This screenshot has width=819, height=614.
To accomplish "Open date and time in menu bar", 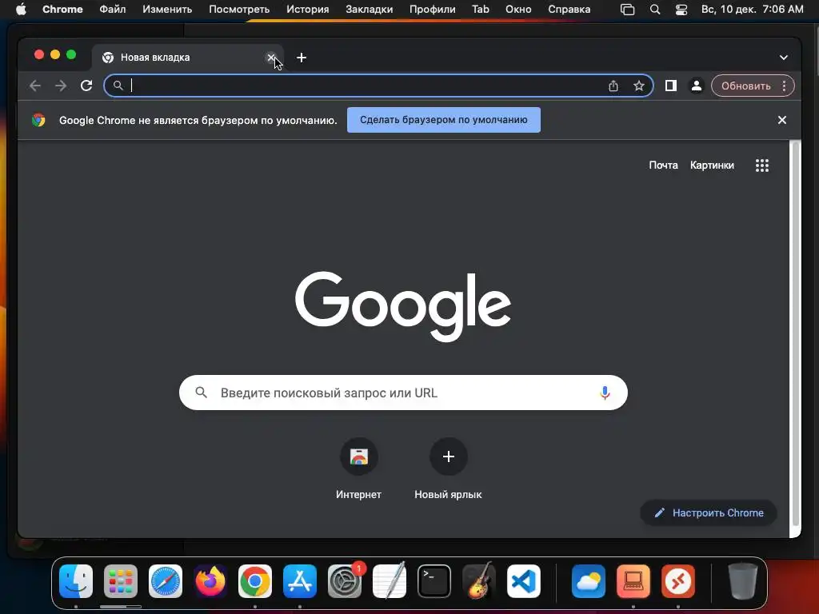I will pos(752,10).
